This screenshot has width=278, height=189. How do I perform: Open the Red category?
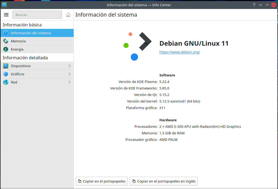[x=37, y=82]
